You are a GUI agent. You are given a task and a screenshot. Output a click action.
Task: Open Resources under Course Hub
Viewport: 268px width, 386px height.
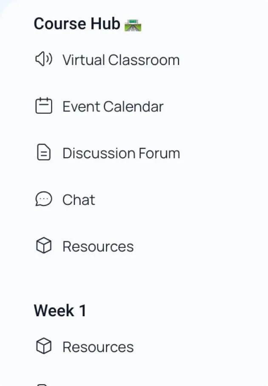pyautogui.click(x=98, y=246)
